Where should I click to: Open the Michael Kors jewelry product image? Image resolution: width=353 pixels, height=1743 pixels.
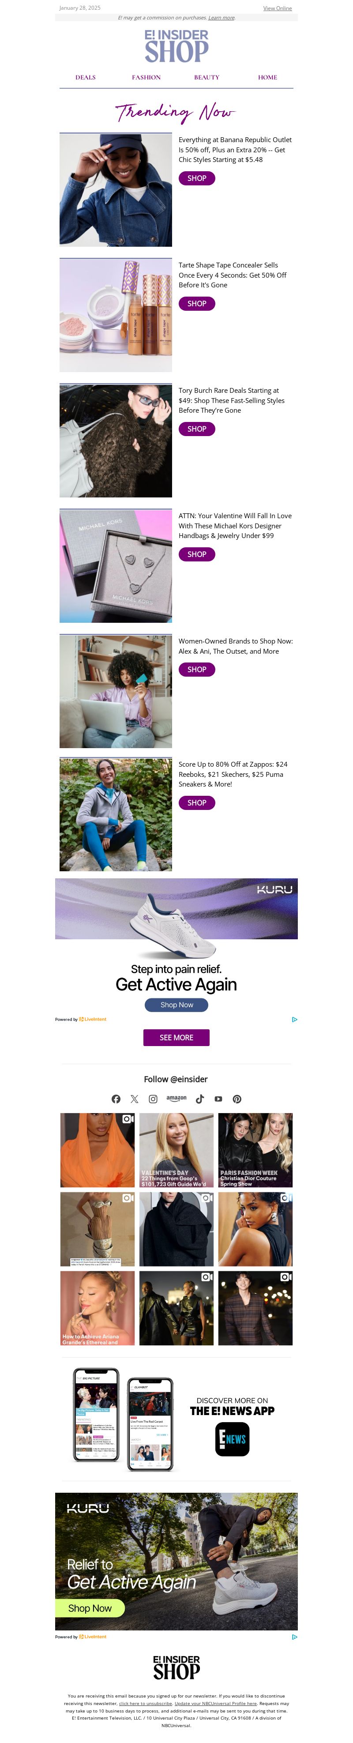tap(116, 566)
